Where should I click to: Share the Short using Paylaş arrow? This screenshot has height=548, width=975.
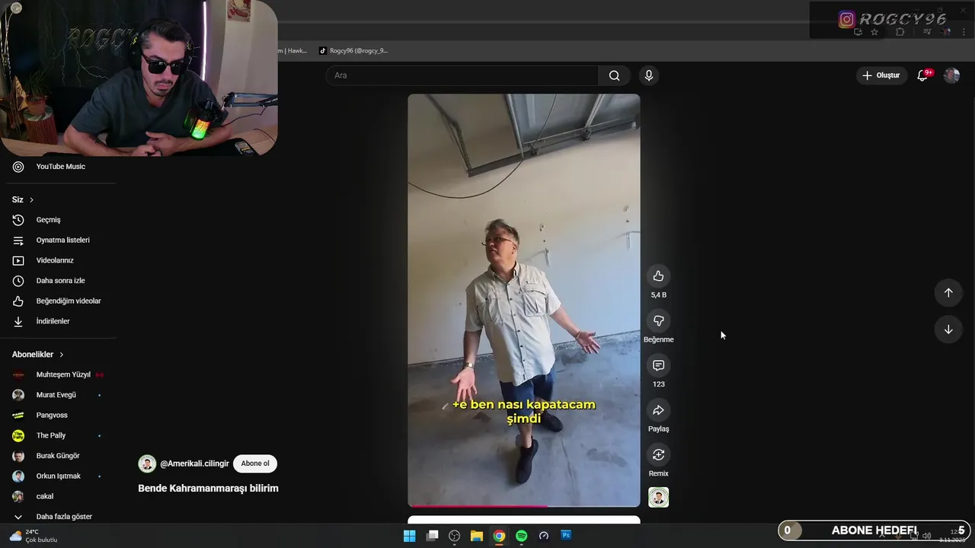[x=658, y=410]
